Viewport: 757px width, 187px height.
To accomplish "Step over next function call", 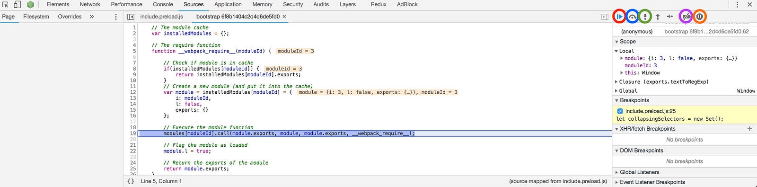I will point(632,17).
